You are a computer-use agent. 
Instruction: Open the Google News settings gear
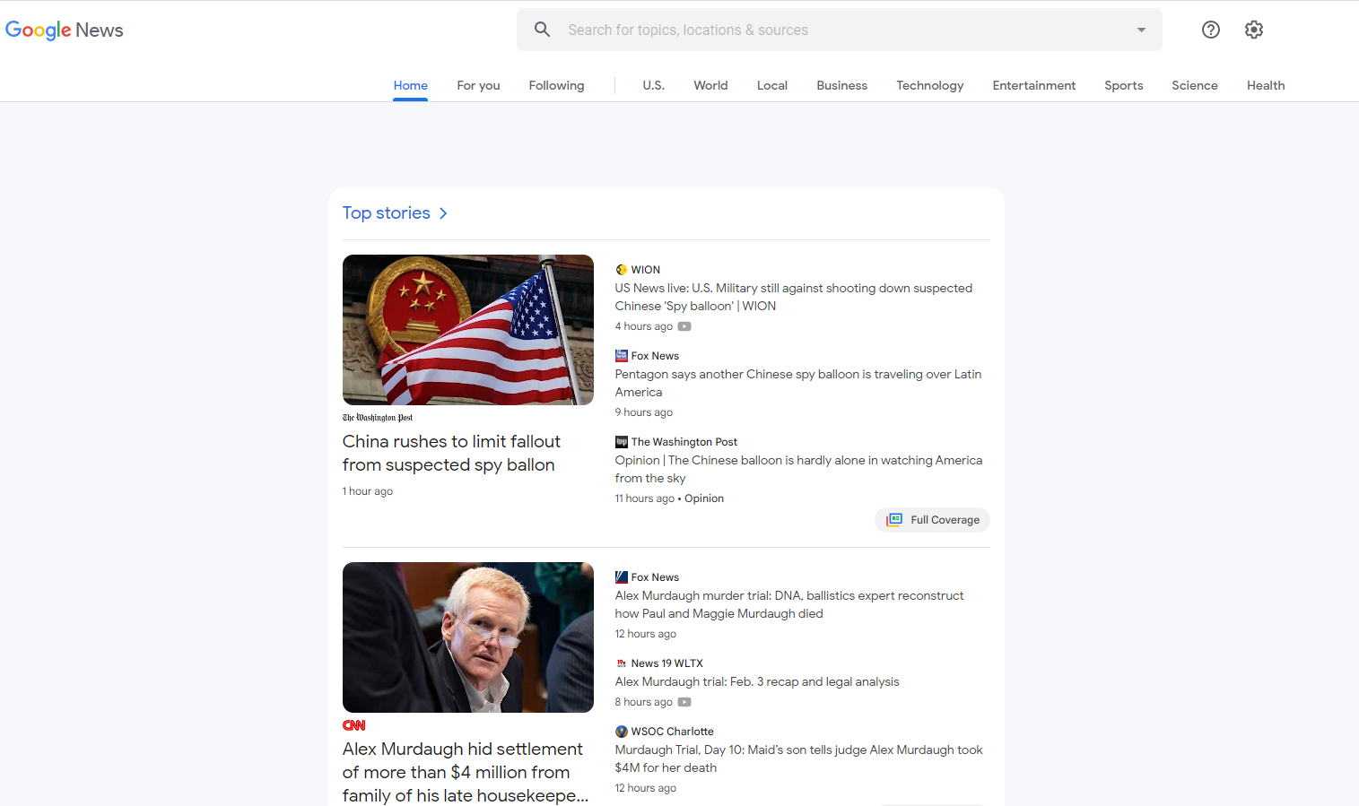(1253, 29)
